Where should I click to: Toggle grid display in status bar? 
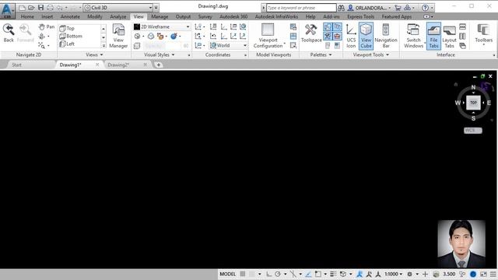243,274
